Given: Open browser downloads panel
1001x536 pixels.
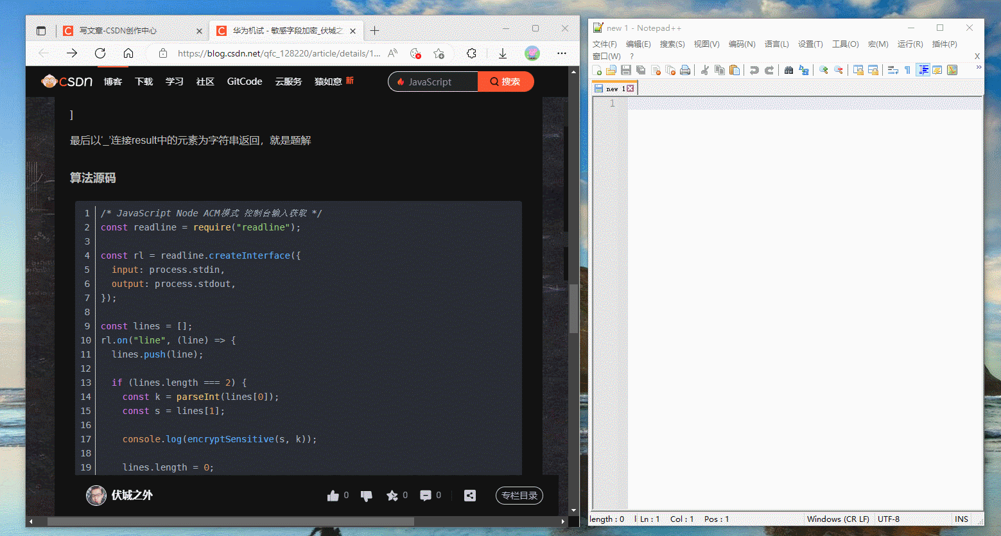Looking at the screenshot, I should [x=503, y=53].
